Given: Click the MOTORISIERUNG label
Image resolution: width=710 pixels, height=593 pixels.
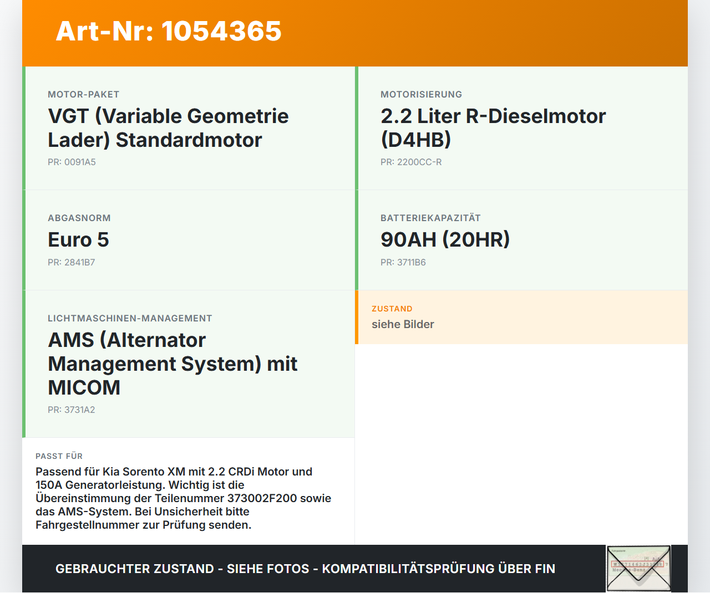Looking at the screenshot, I should click(421, 94).
